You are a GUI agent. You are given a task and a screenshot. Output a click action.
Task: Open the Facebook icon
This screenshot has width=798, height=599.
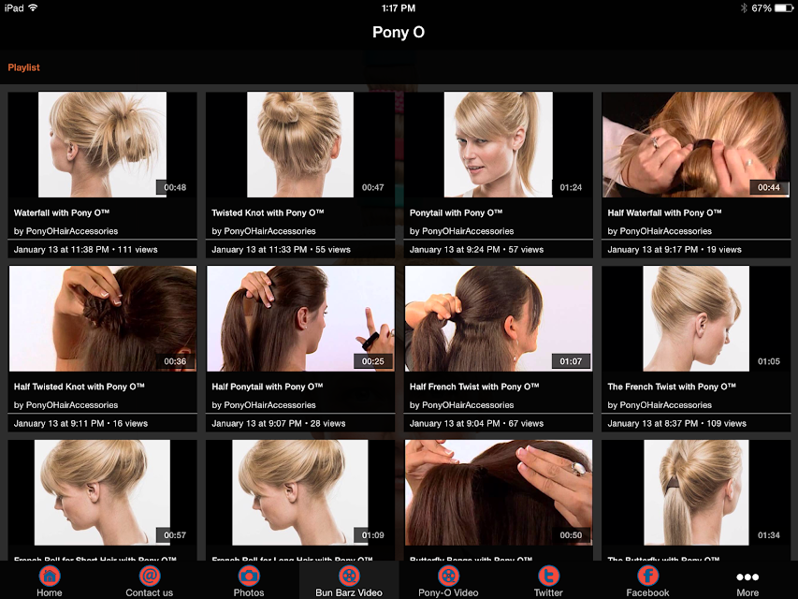tap(648, 577)
